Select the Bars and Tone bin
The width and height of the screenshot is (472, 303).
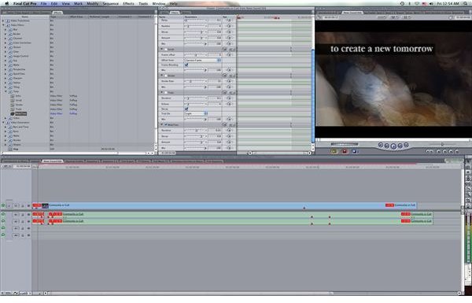pos(20,127)
